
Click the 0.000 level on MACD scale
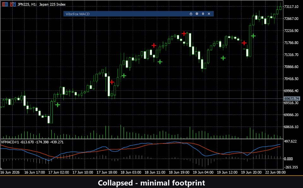pyautogui.click(x=288, y=159)
